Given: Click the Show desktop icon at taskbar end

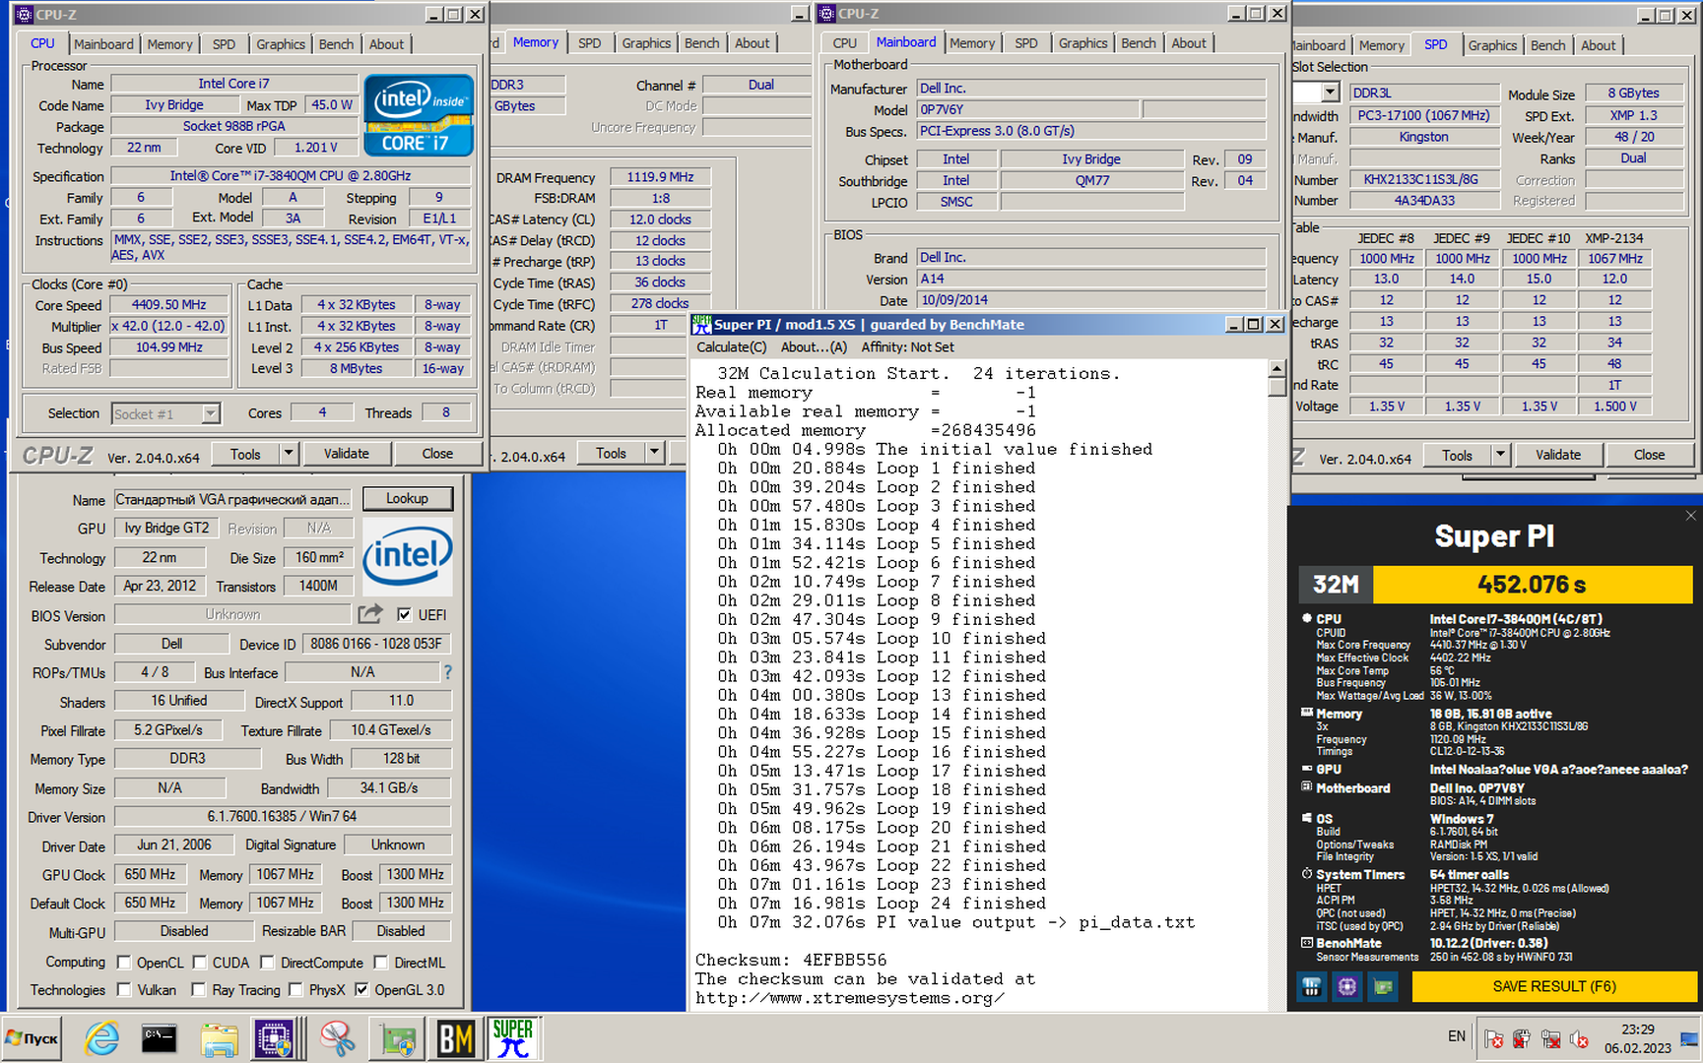Looking at the screenshot, I should point(1690,1039).
